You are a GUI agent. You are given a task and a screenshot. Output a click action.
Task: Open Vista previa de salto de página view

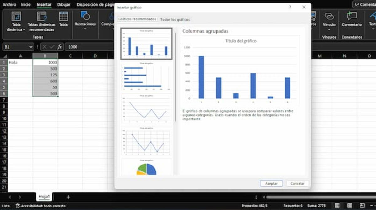coord(362,206)
